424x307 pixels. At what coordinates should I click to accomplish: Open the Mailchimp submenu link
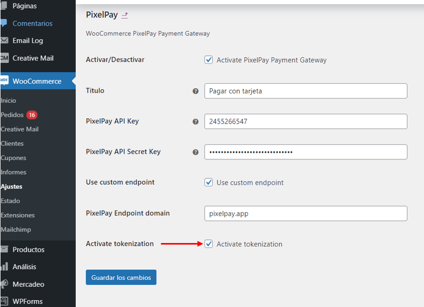(16, 230)
